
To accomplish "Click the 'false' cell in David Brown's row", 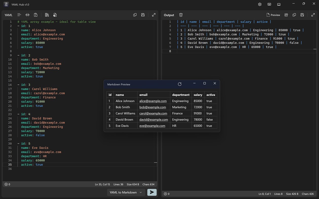I will (x=211, y=120).
